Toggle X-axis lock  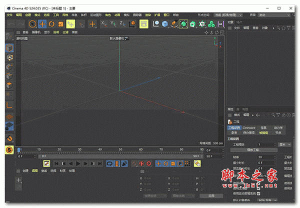104,24
